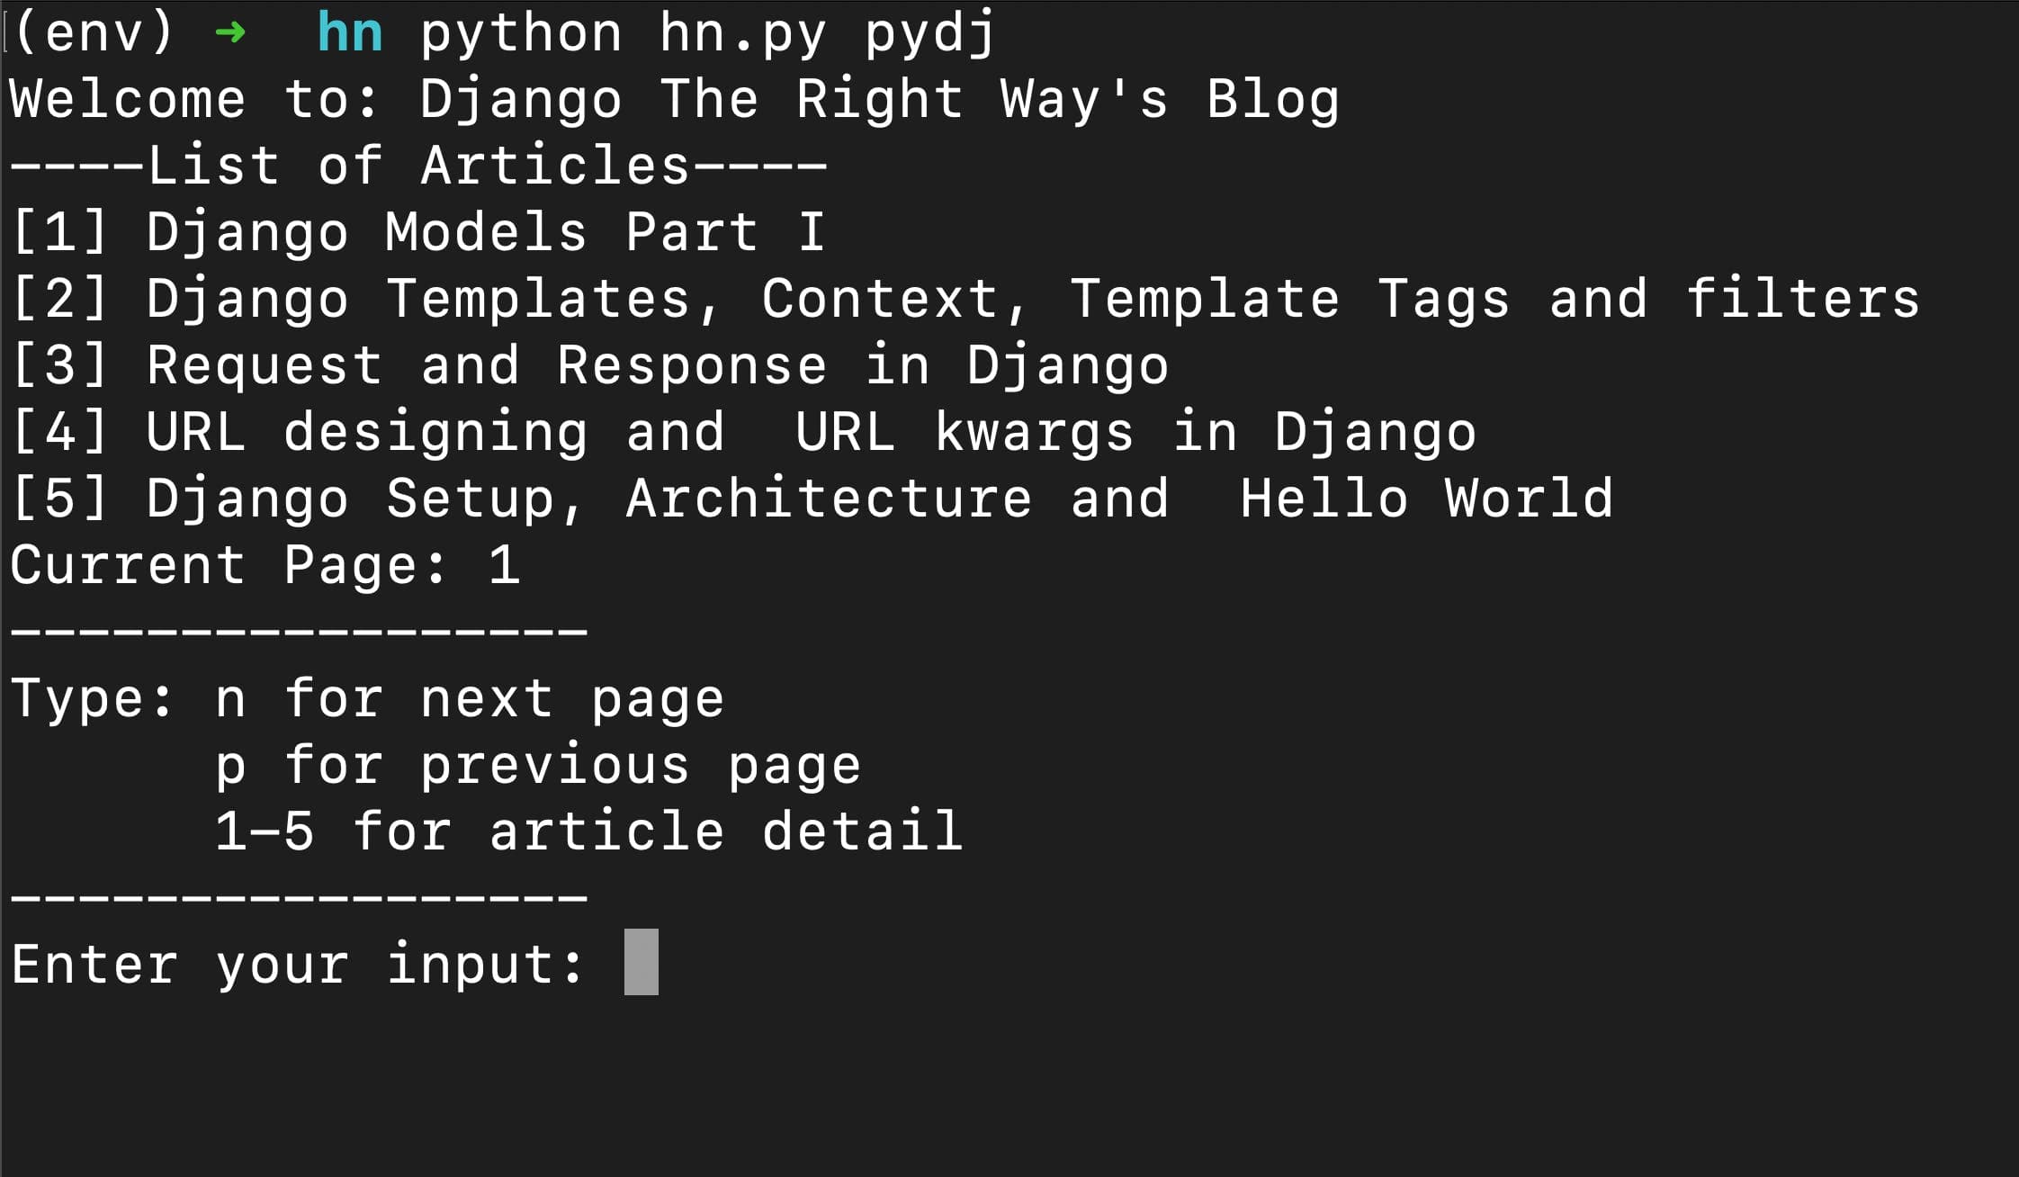The width and height of the screenshot is (2019, 1177).
Task: Click 'n for next page' instruction
Action: [469, 699]
